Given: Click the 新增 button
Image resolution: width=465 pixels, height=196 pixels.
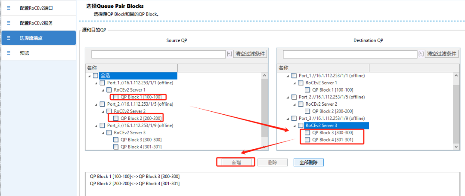Looking at the screenshot, I should point(236,162).
